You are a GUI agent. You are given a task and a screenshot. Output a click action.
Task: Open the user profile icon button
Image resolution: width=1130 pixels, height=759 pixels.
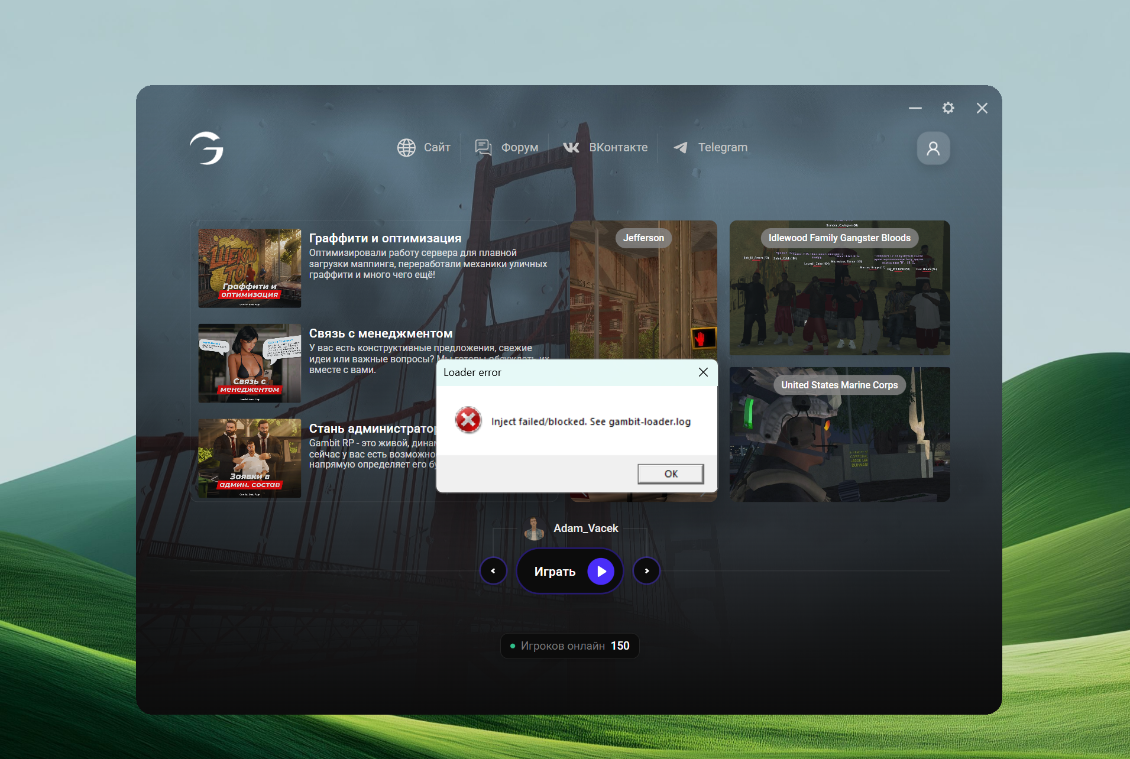coord(933,148)
